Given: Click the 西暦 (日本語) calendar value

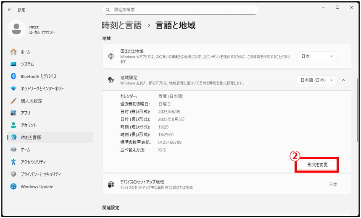Looking at the screenshot, I should (171, 96).
